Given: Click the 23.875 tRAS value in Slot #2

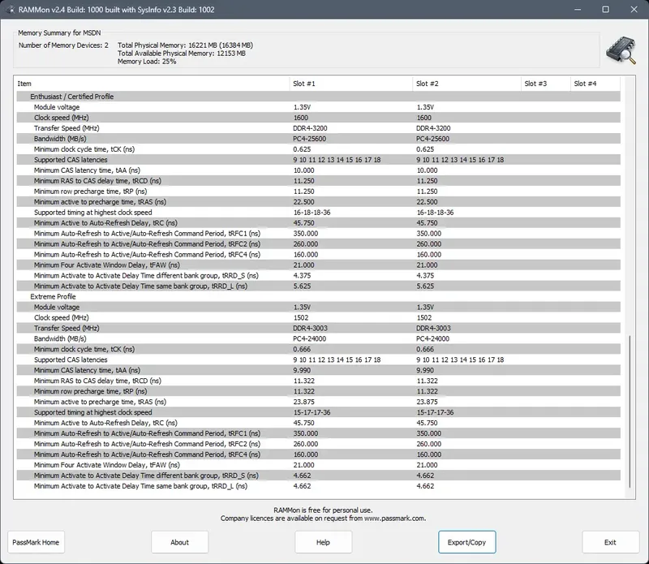Looking at the screenshot, I should point(427,402).
